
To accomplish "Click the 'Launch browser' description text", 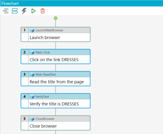I will 45,38.
